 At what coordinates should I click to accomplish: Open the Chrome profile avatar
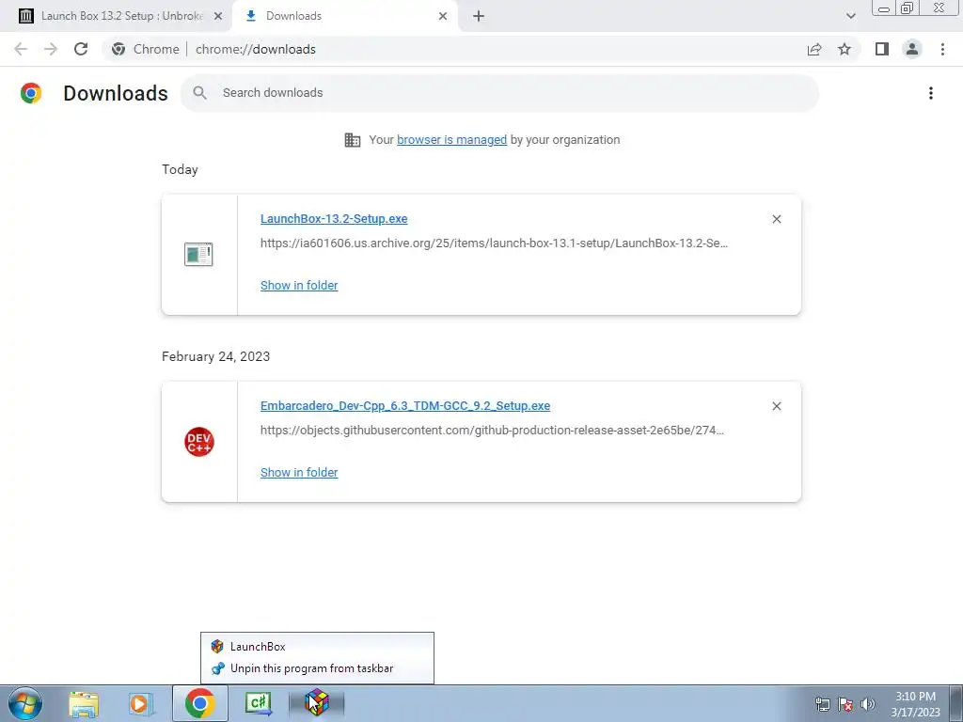(x=912, y=49)
